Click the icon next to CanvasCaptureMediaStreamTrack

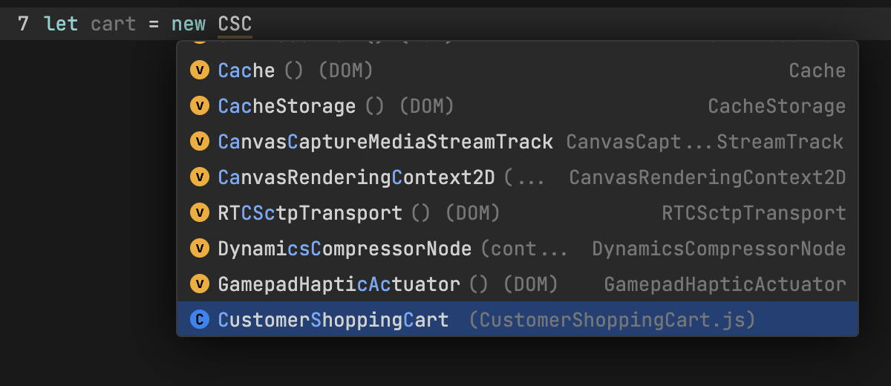pos(199,142)
